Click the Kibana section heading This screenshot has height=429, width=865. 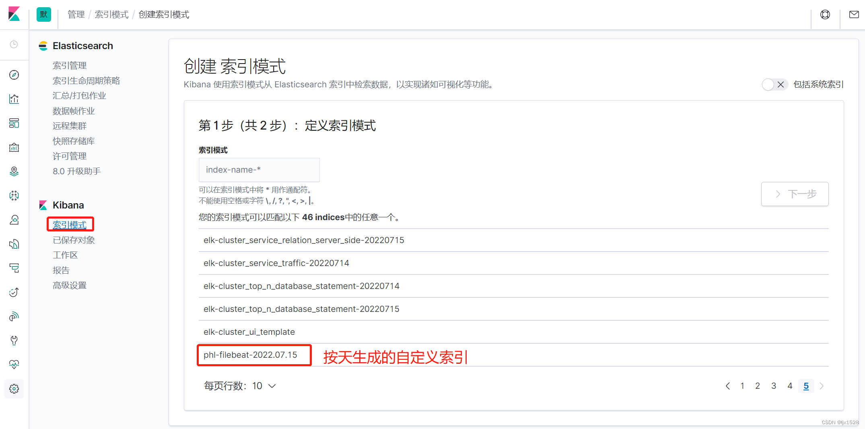pos(68,205)
